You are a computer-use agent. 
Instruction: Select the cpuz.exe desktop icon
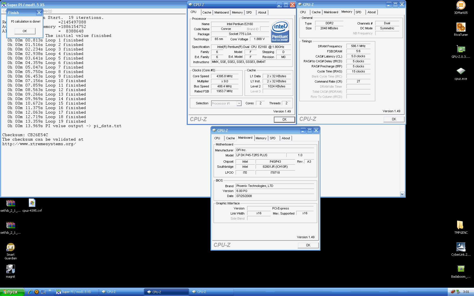click(x=461, y=71)
